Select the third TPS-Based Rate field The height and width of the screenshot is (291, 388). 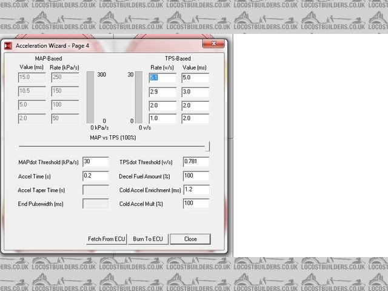162,105
